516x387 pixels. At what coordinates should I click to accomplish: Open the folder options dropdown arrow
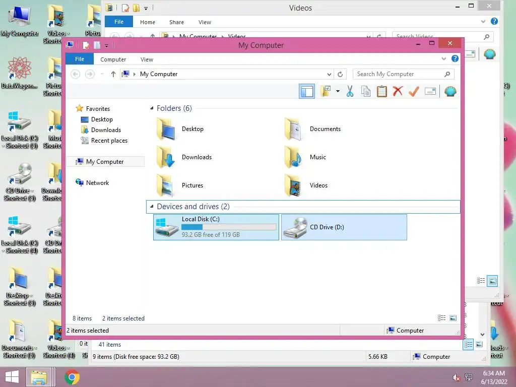pyautogui.click(x=338, y=91)
